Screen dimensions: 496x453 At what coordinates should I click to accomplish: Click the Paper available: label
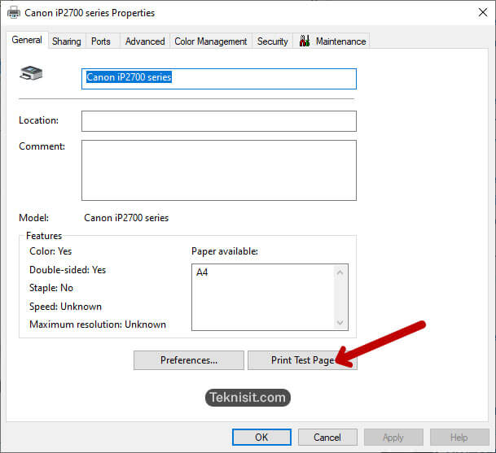point(225,251)
